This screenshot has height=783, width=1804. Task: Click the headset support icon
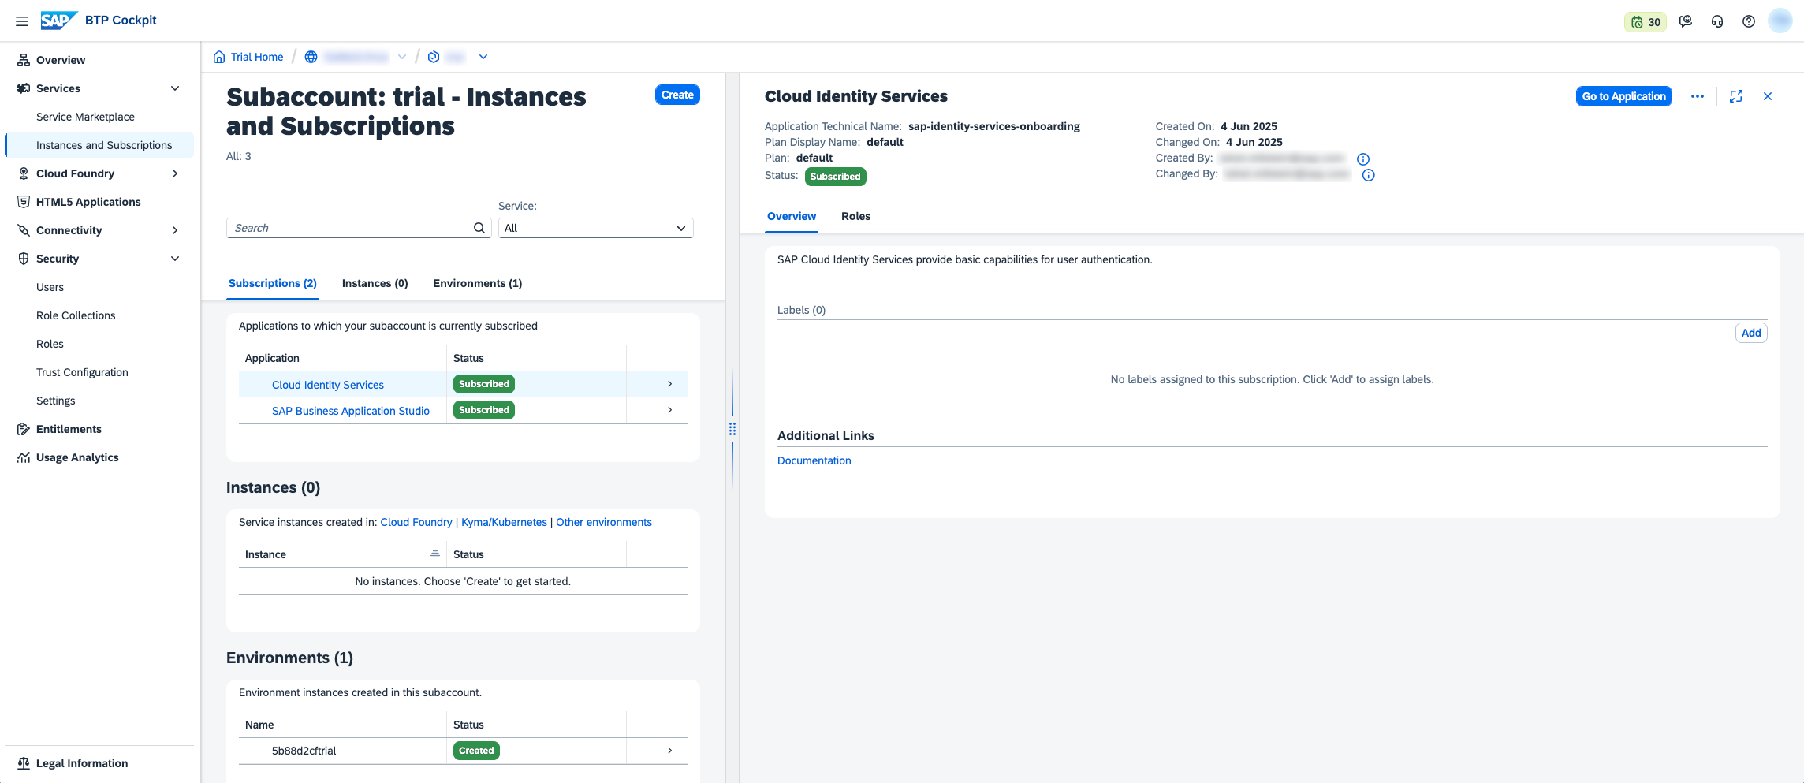coord(1717,22)
